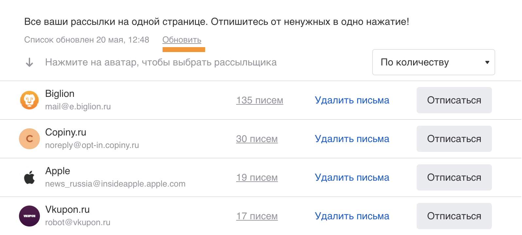Unsubscribe from Biglion mailing

point(454,100)
